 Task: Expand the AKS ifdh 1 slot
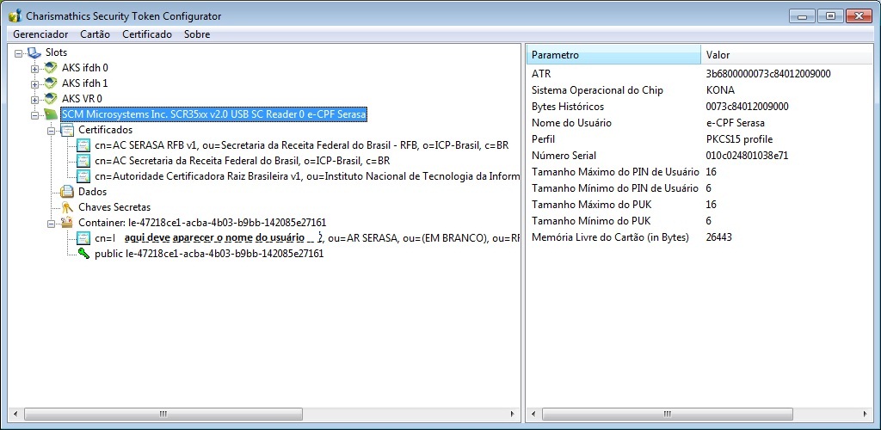[34, 83]
